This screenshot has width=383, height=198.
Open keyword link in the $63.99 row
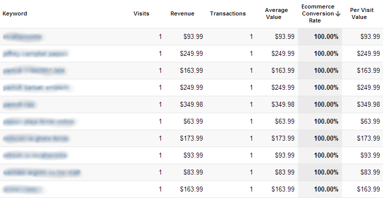[38, 122]
